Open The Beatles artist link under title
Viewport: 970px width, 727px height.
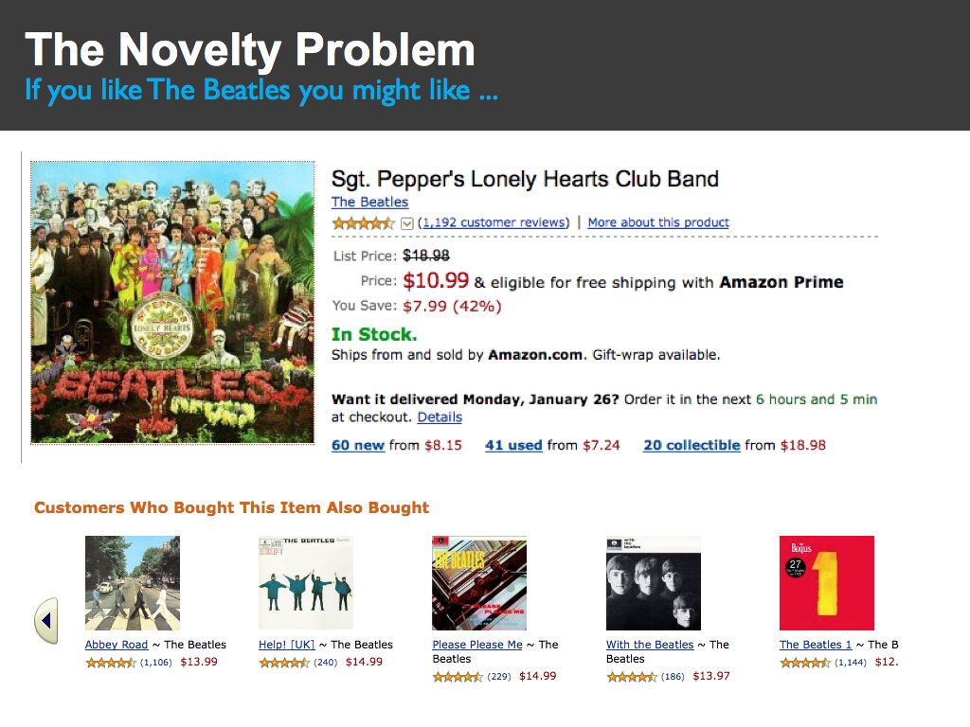pyautogui.click(x=369, y=202)
